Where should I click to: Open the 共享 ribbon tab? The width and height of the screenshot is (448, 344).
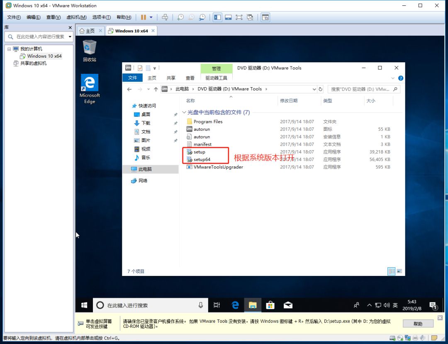[x=171, y=78]
